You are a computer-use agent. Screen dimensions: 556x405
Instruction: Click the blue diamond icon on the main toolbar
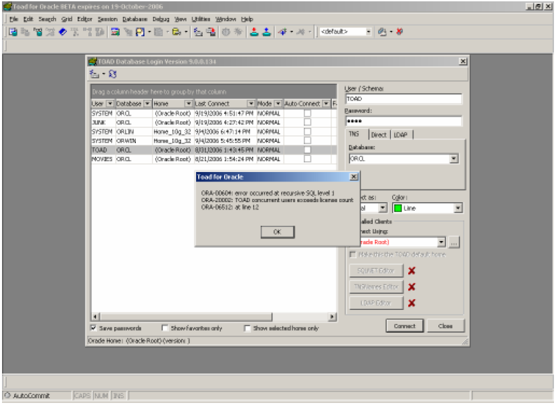click(x=63, y=32)
